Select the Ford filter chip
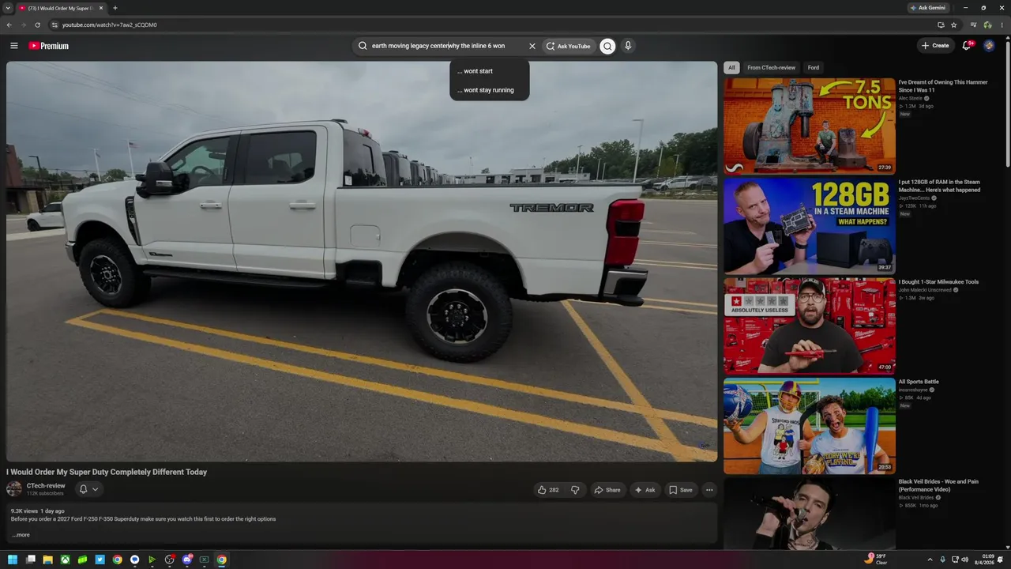Screen dimensions: 1011x569 [814, 68]
